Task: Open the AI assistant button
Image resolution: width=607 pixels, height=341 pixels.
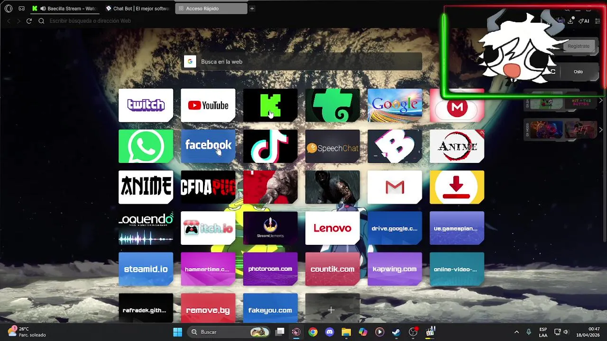Action: pos(584,21)
